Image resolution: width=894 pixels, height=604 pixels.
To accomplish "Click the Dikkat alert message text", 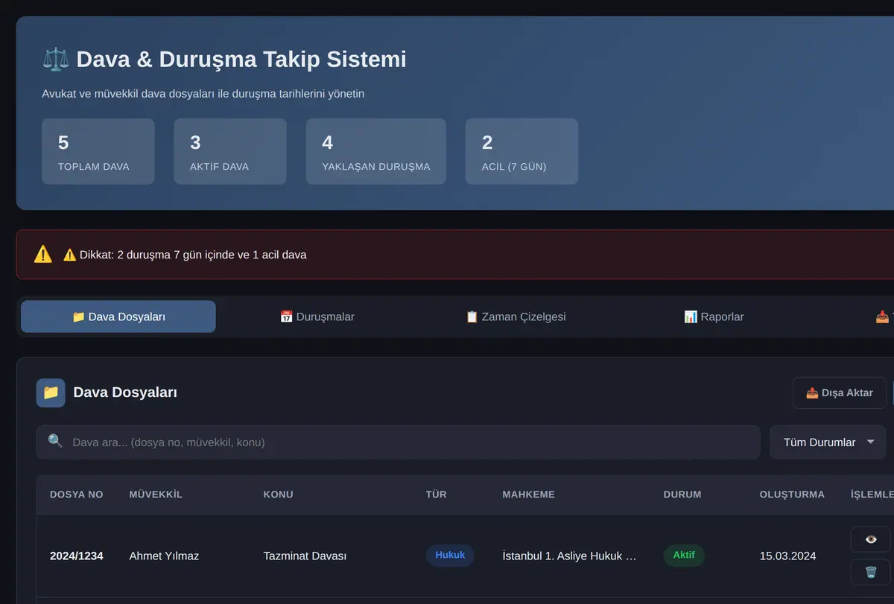I will pos(185,255).
